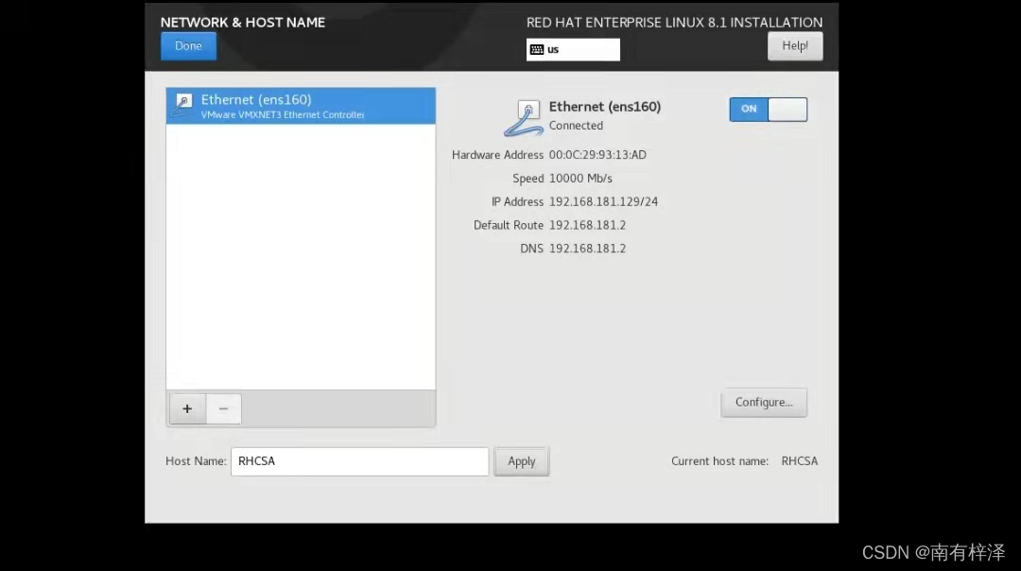This screenshot has width=1021, height=571.
Task: Open the Help! button
Action: tap(794, 46)
